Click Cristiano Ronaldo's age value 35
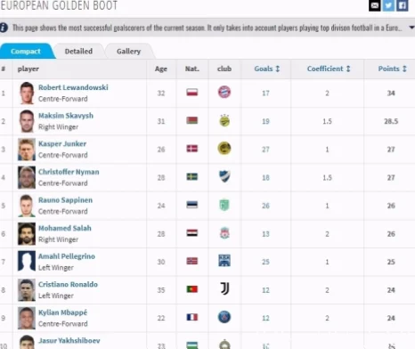This screenshot has height=349, width=415. pyautogui.click(x=161, y=290)
